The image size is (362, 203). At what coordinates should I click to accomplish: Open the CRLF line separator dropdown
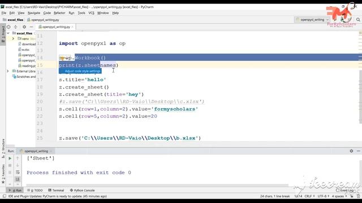coord(309,196)
